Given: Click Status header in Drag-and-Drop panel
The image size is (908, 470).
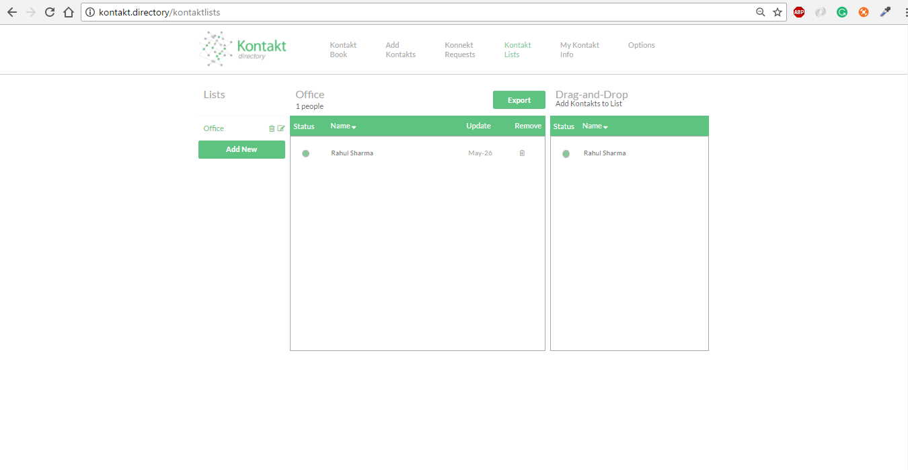Looking at the screenshot, I should [564, 126].
